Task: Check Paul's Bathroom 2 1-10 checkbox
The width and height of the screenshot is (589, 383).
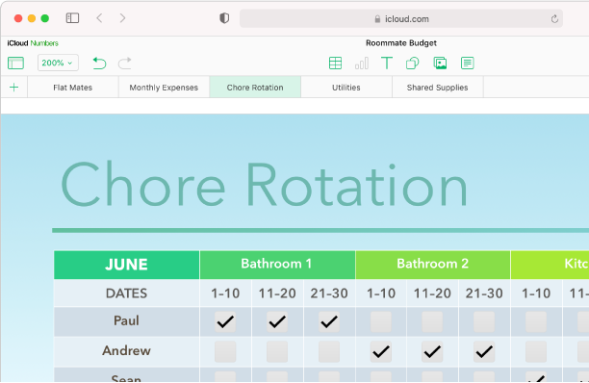Action: [381, 321]
